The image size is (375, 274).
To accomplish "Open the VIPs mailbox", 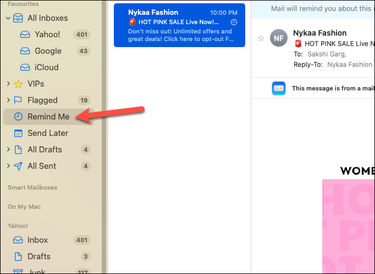I will (36, 84).
